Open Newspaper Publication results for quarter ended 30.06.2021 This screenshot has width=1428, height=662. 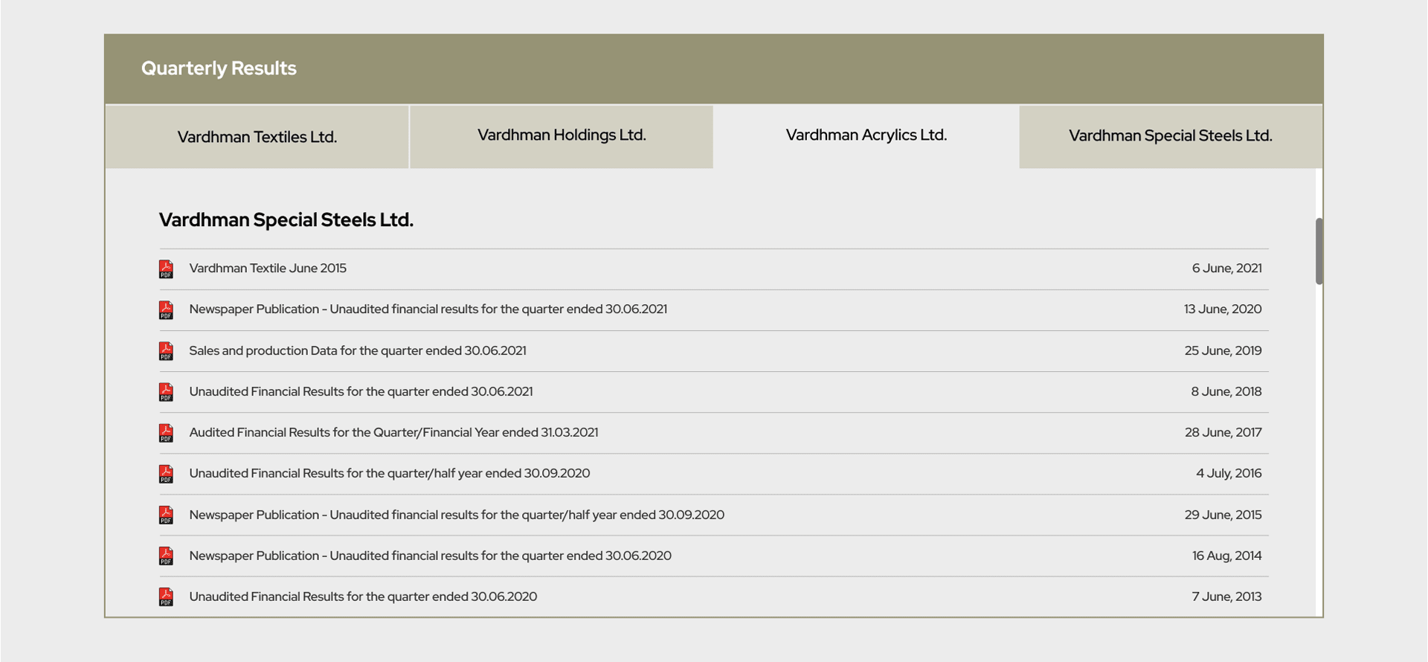pos(428,309)
